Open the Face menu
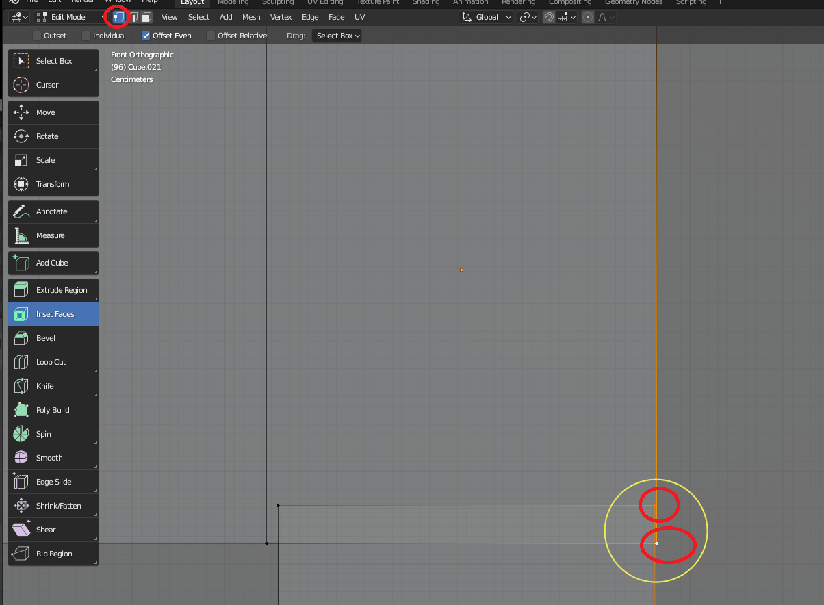Image resolution: width=824 pixels, height=605 pixels. pos(337,17)
